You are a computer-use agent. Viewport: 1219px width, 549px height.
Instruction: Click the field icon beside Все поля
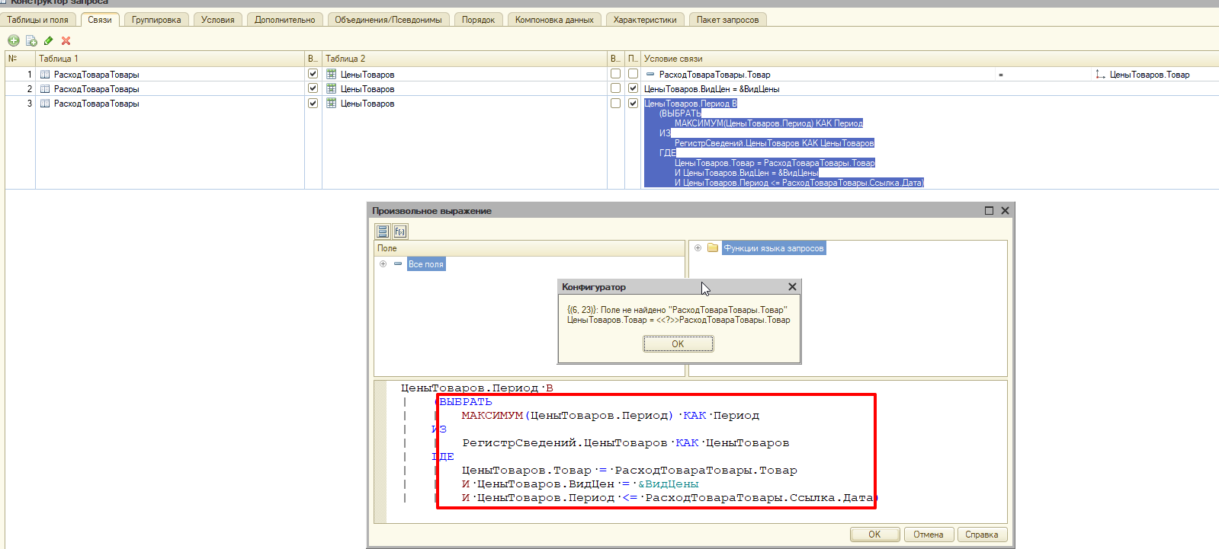click(x=398, y=263)
